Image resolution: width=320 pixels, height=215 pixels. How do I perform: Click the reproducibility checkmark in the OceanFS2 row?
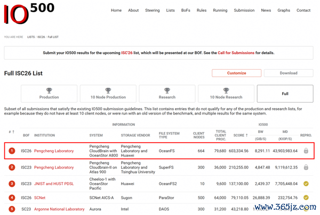click(306, 184)
